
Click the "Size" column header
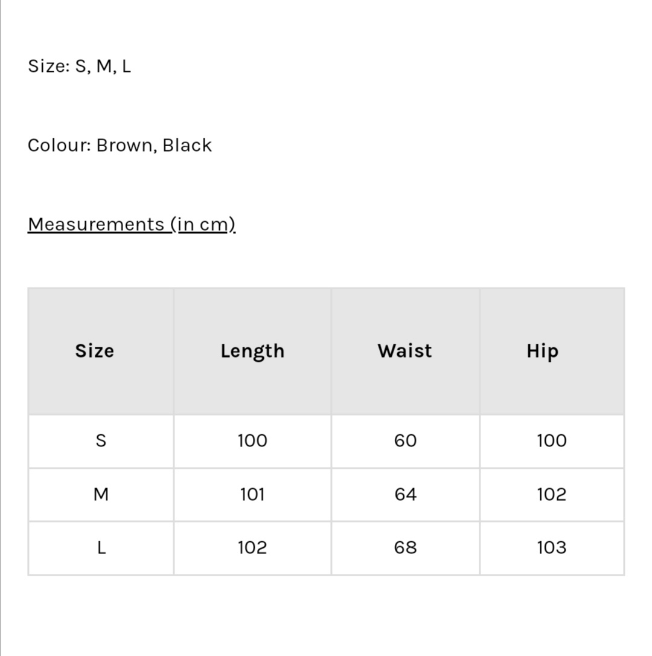tap(95, 351)
